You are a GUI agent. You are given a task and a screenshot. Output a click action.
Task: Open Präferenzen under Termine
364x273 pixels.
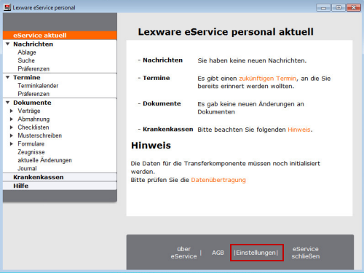coord(33,94)
